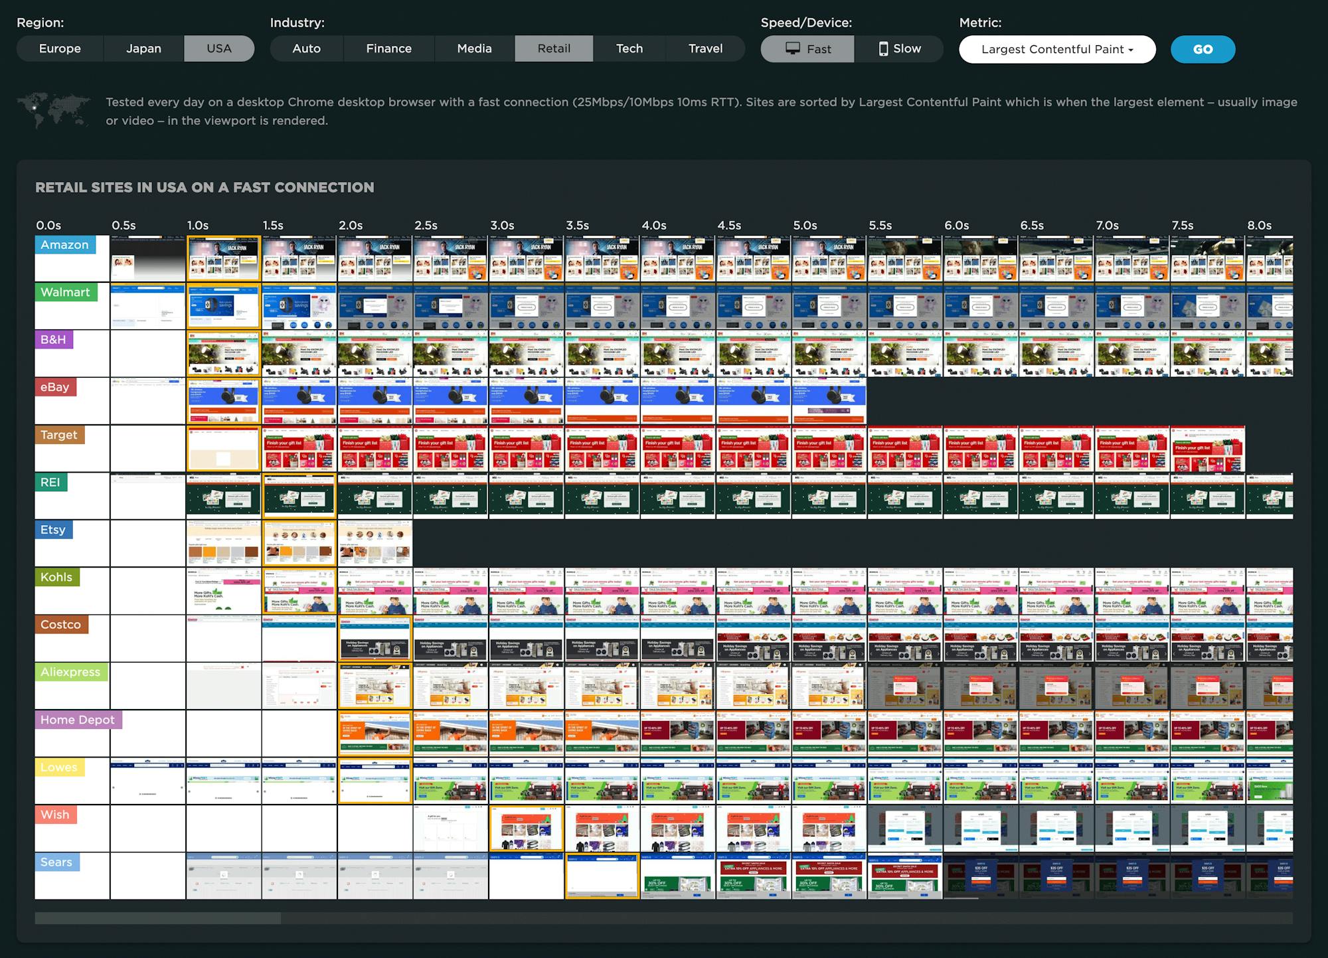Image resolution: width=1328 pixels, height=958 pixels.
Task: Select the Media industry filter
Action: (474, 48)
